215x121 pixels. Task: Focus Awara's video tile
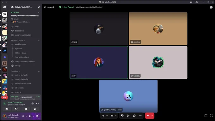[x=99, y=28]
